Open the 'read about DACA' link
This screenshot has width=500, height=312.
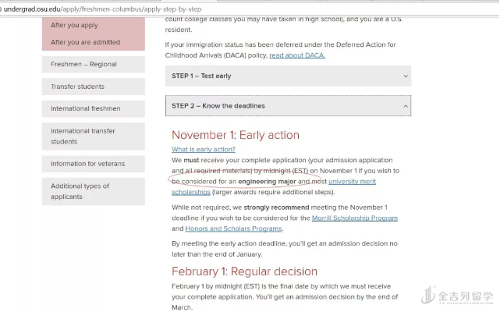[x=297, y=55]
